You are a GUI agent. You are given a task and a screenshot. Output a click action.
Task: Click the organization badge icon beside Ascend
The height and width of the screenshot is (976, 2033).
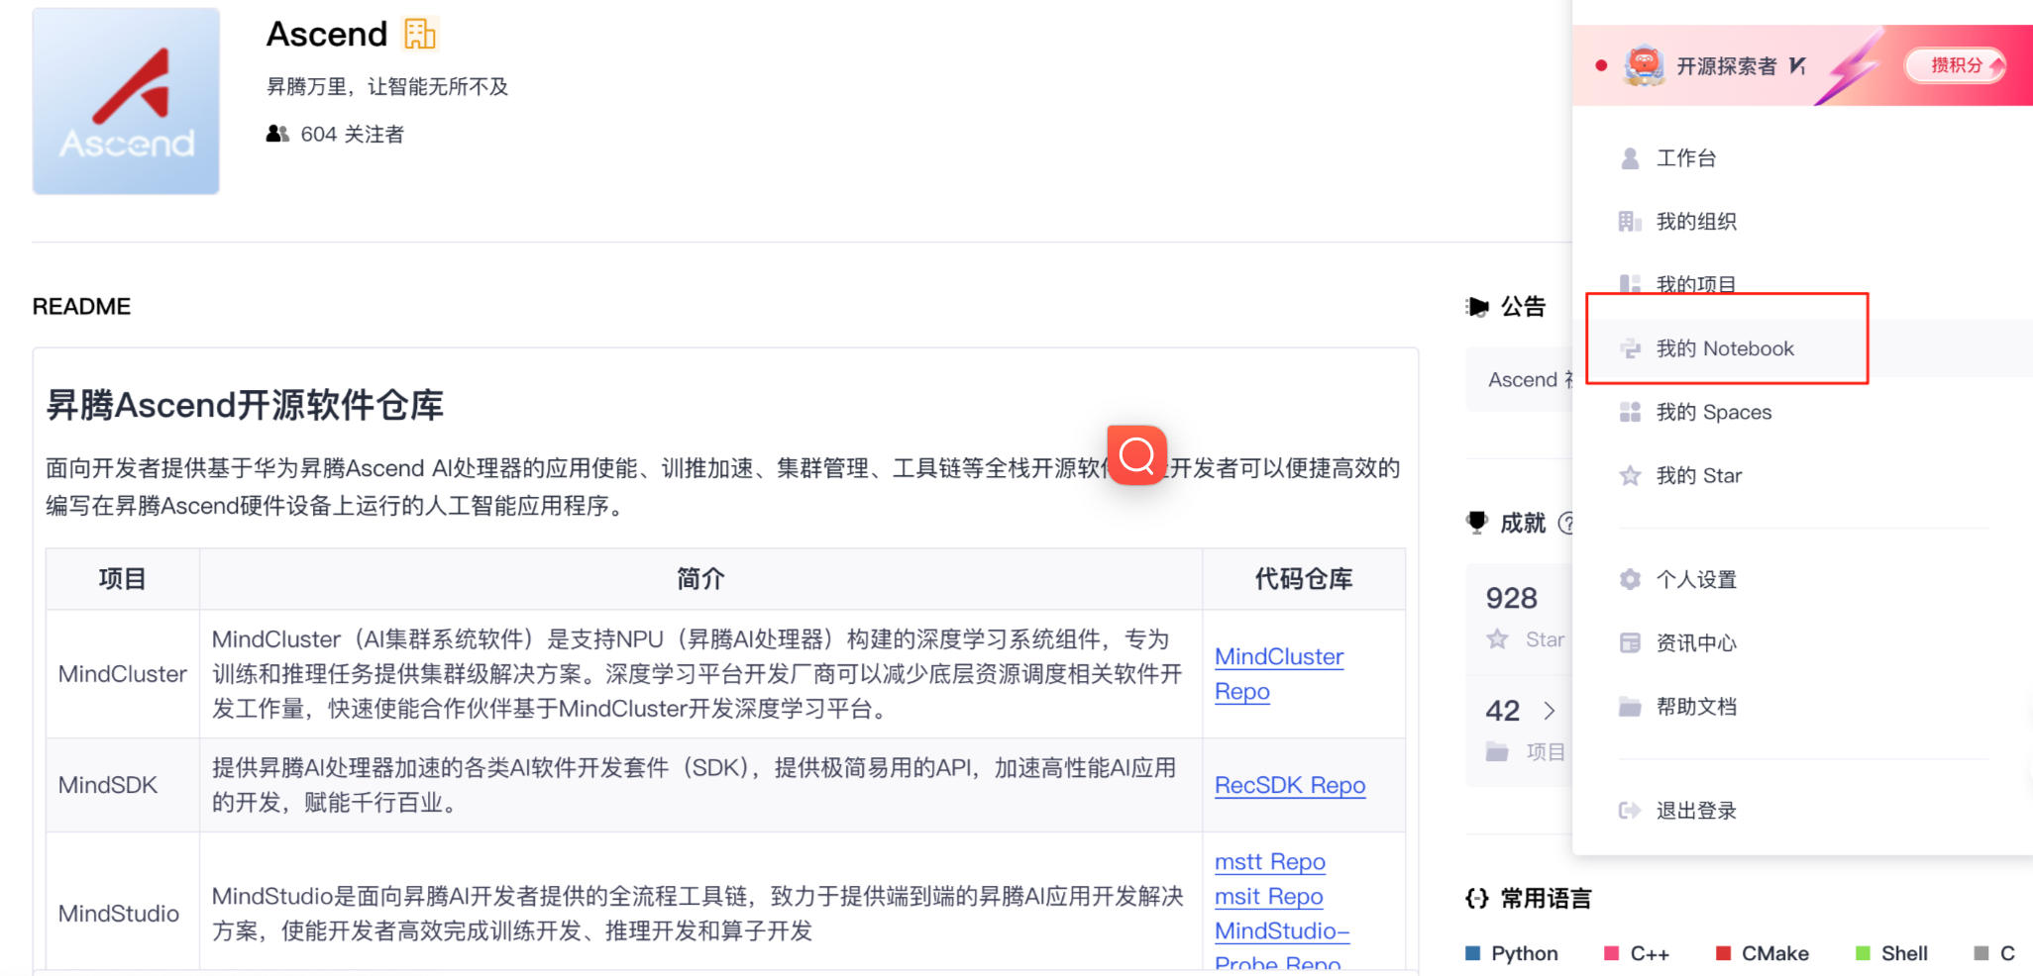(420, 34)
